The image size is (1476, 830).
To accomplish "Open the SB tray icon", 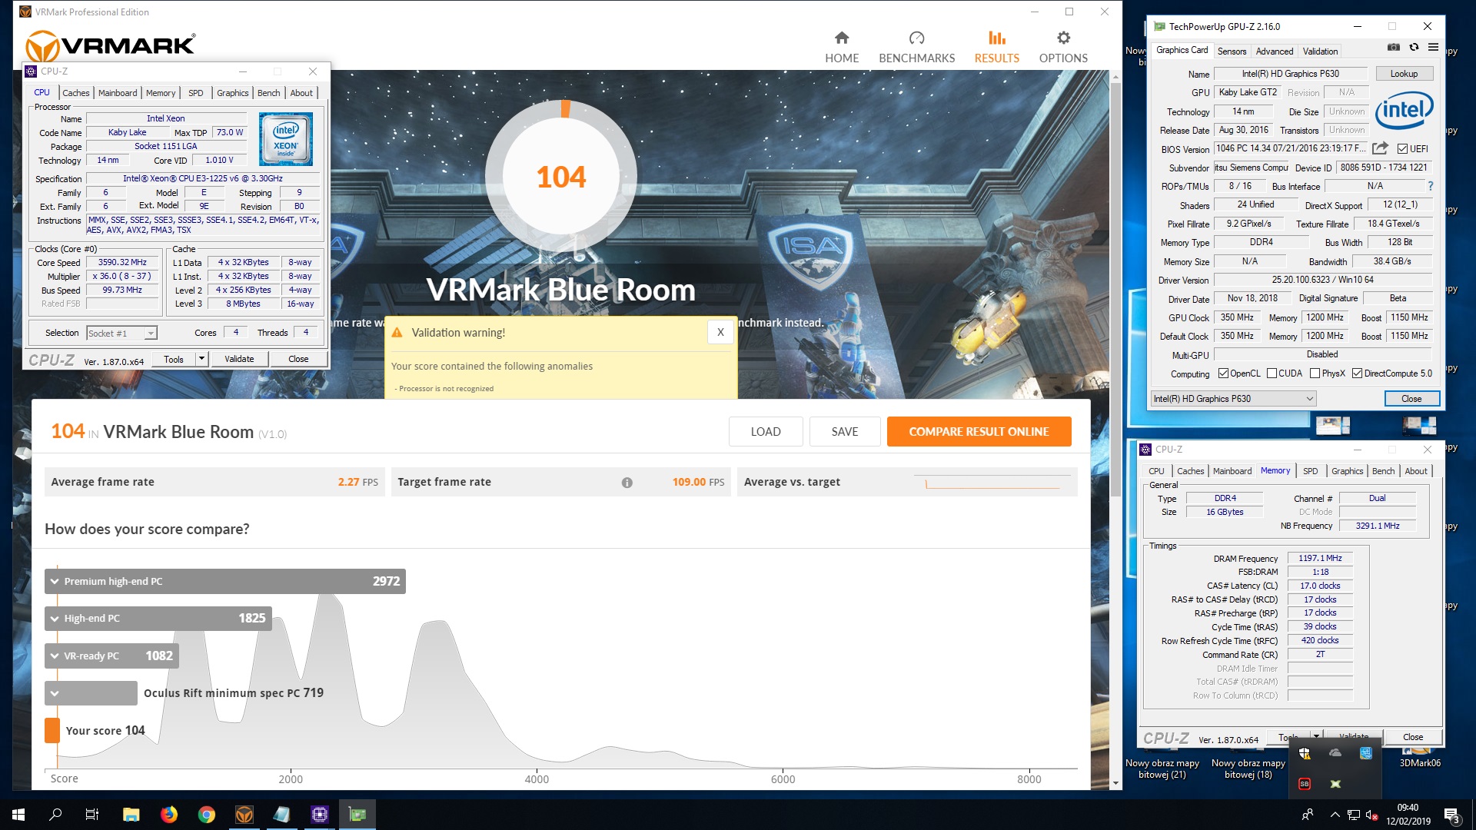I will tap(1305, 784).
